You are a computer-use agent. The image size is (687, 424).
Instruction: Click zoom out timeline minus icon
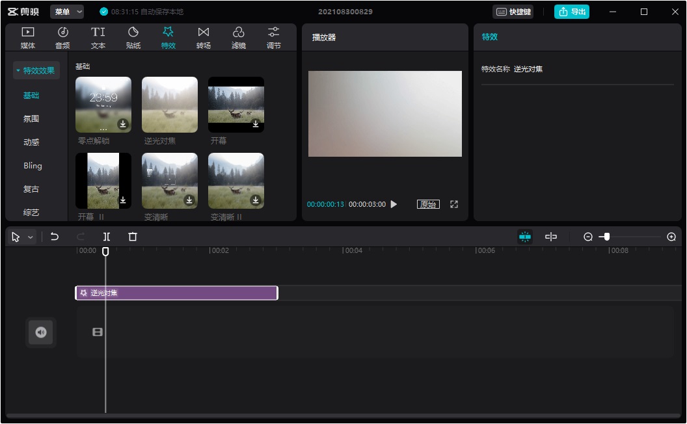pyautogui.click(x=588, y=237)
